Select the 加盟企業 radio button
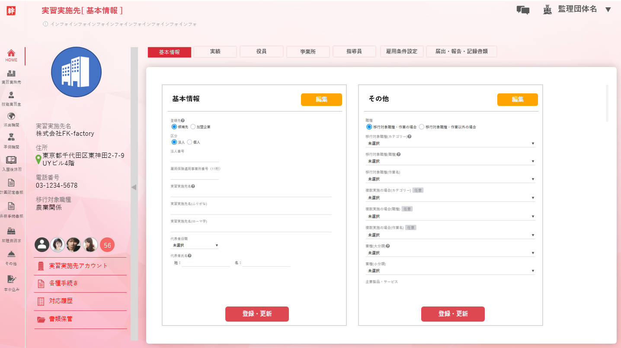This screenshot has width=621, height=348. 193,127
